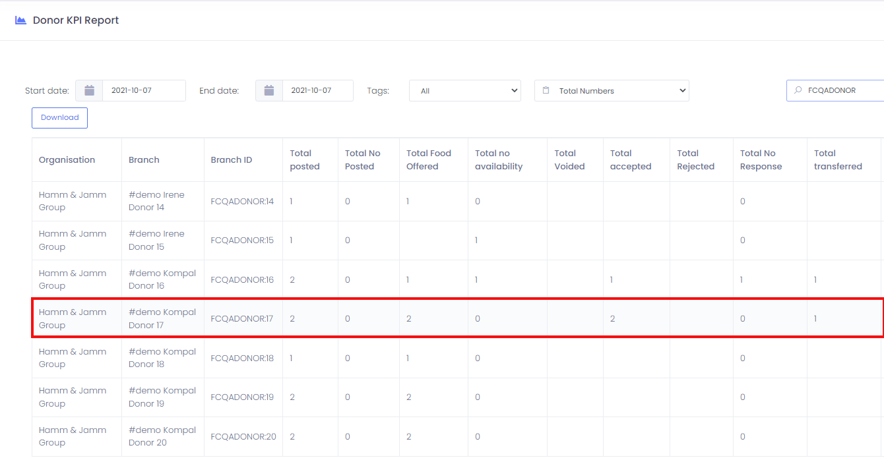This screenshot has width=884, height=460.
Task: Open the #demo Irene Donor 14 branch
Action: click(x=156, y=201)
